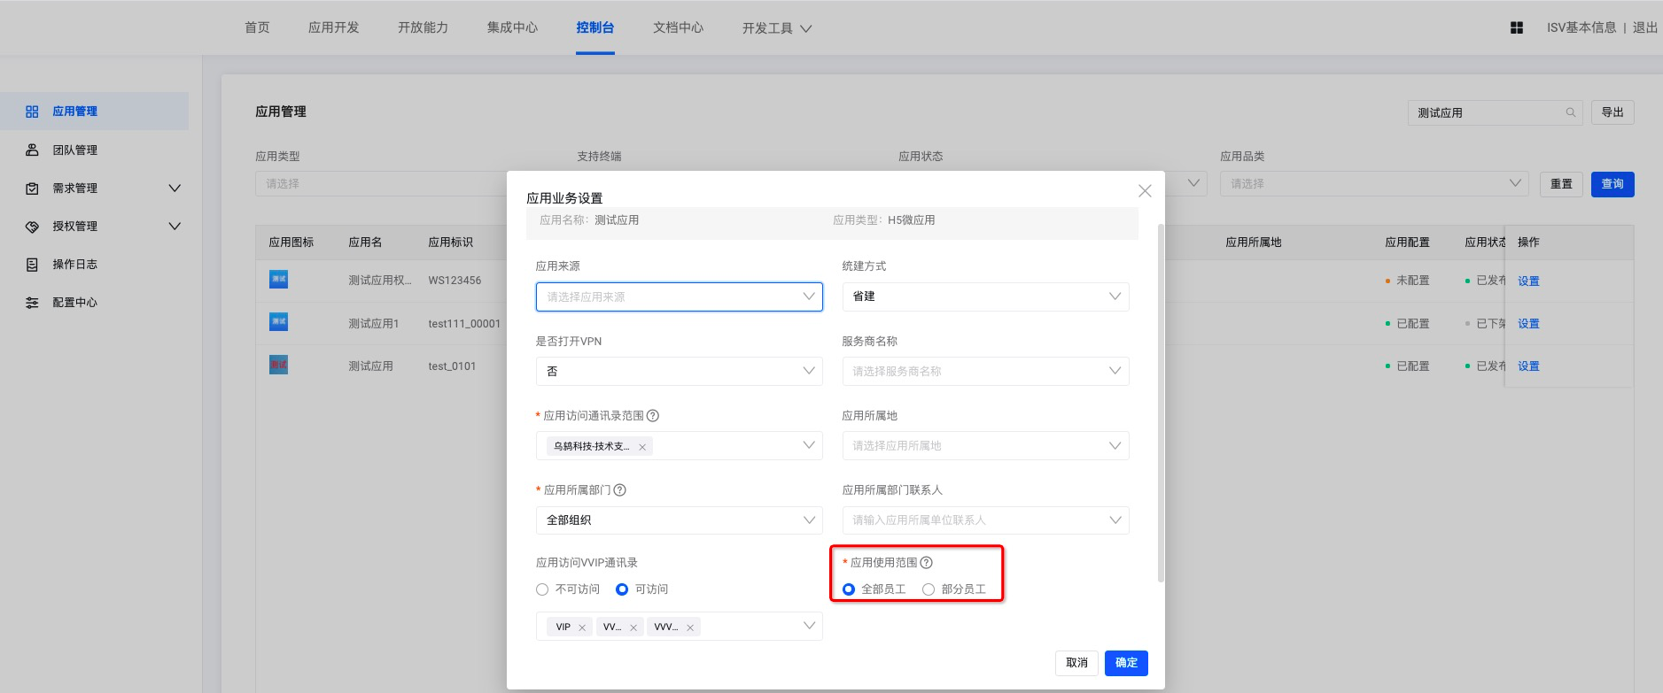Remove the VVV… tag in the VVIP selector
Viewport: 1663px width, 693px height.
[689, 628]
